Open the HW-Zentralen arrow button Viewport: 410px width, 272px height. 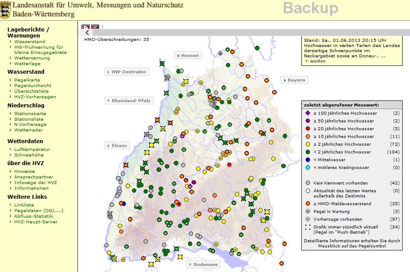pyautogui.click(x=127, y=72)
